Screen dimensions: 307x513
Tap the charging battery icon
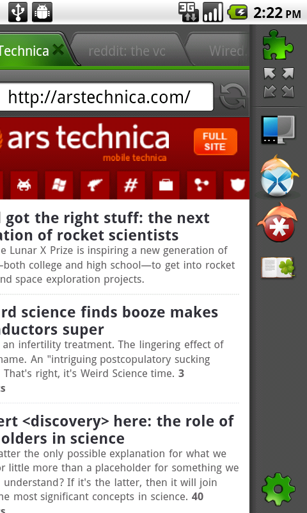click(237, 12)
